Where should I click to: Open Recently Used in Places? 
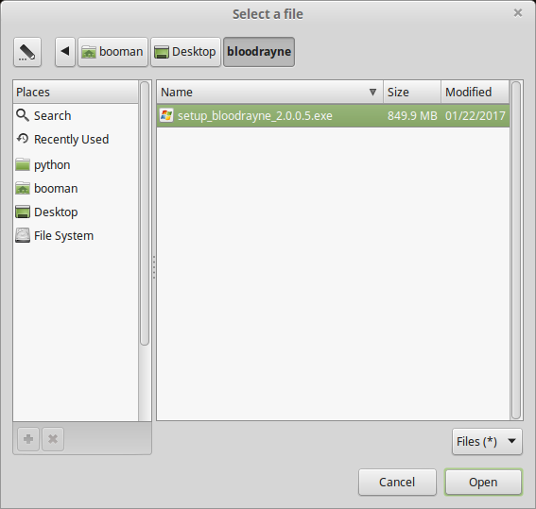click(76, 139)
